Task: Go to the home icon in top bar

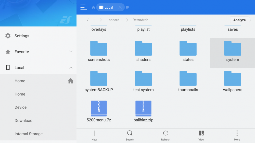Action: tap(93, 7)
